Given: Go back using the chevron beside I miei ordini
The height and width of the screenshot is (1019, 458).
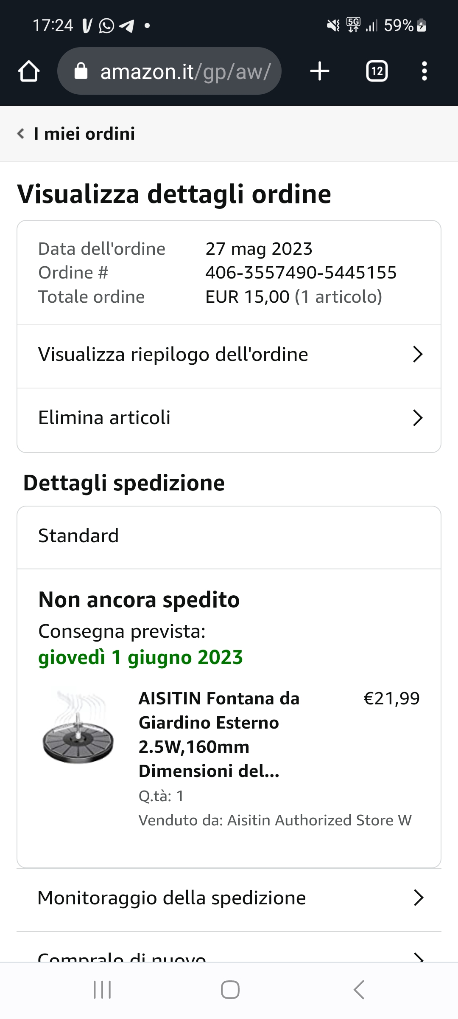Looking at the screenshot, I should click(x=20, y=134).
